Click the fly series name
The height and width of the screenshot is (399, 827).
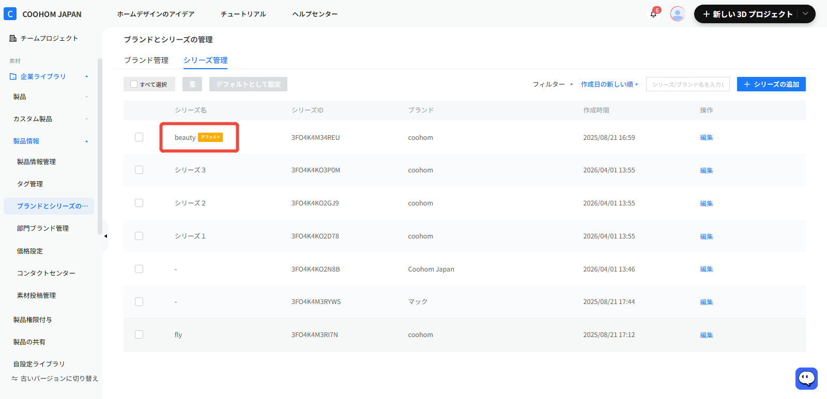pyautogui.click(x=178, y=334)
